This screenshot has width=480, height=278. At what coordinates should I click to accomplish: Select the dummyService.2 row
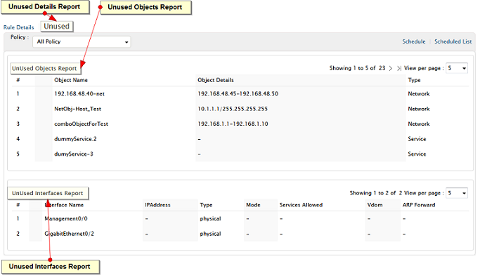point(240,139)
